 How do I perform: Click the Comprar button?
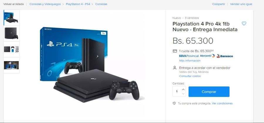coord(209,92)
